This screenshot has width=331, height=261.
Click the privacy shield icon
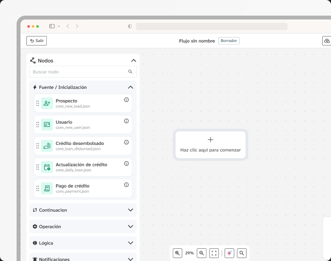tap(130, 26)
